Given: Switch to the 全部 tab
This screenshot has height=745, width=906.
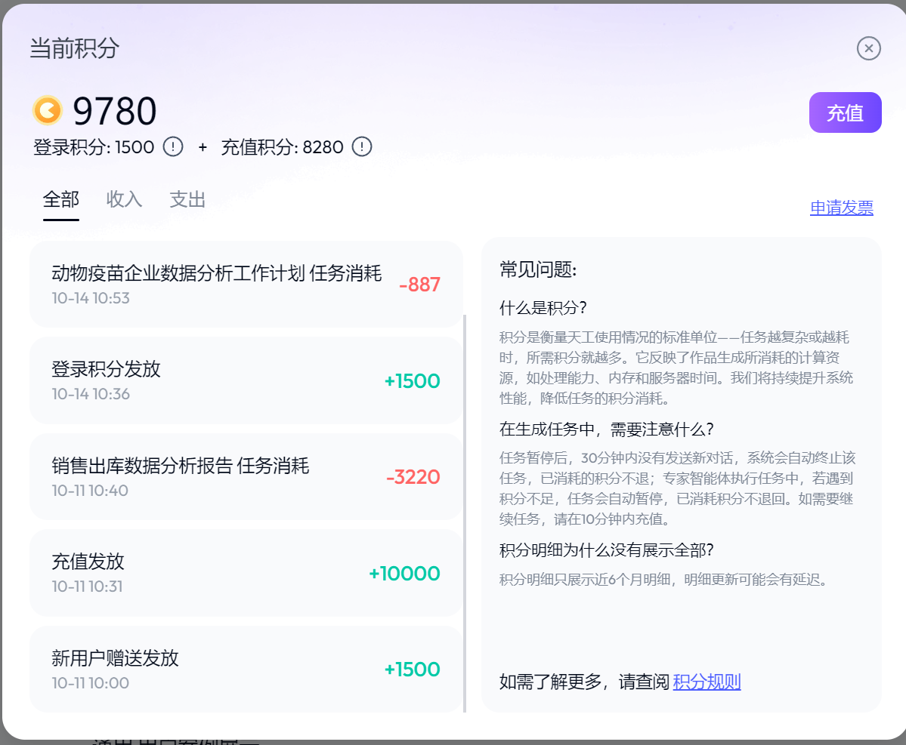Looking at the screenshot, I should point(61,199).
